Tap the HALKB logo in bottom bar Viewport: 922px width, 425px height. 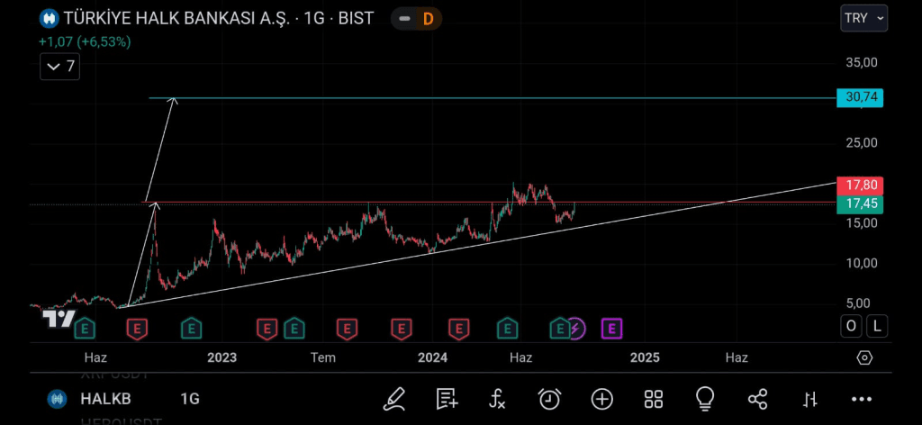point(57,399)
